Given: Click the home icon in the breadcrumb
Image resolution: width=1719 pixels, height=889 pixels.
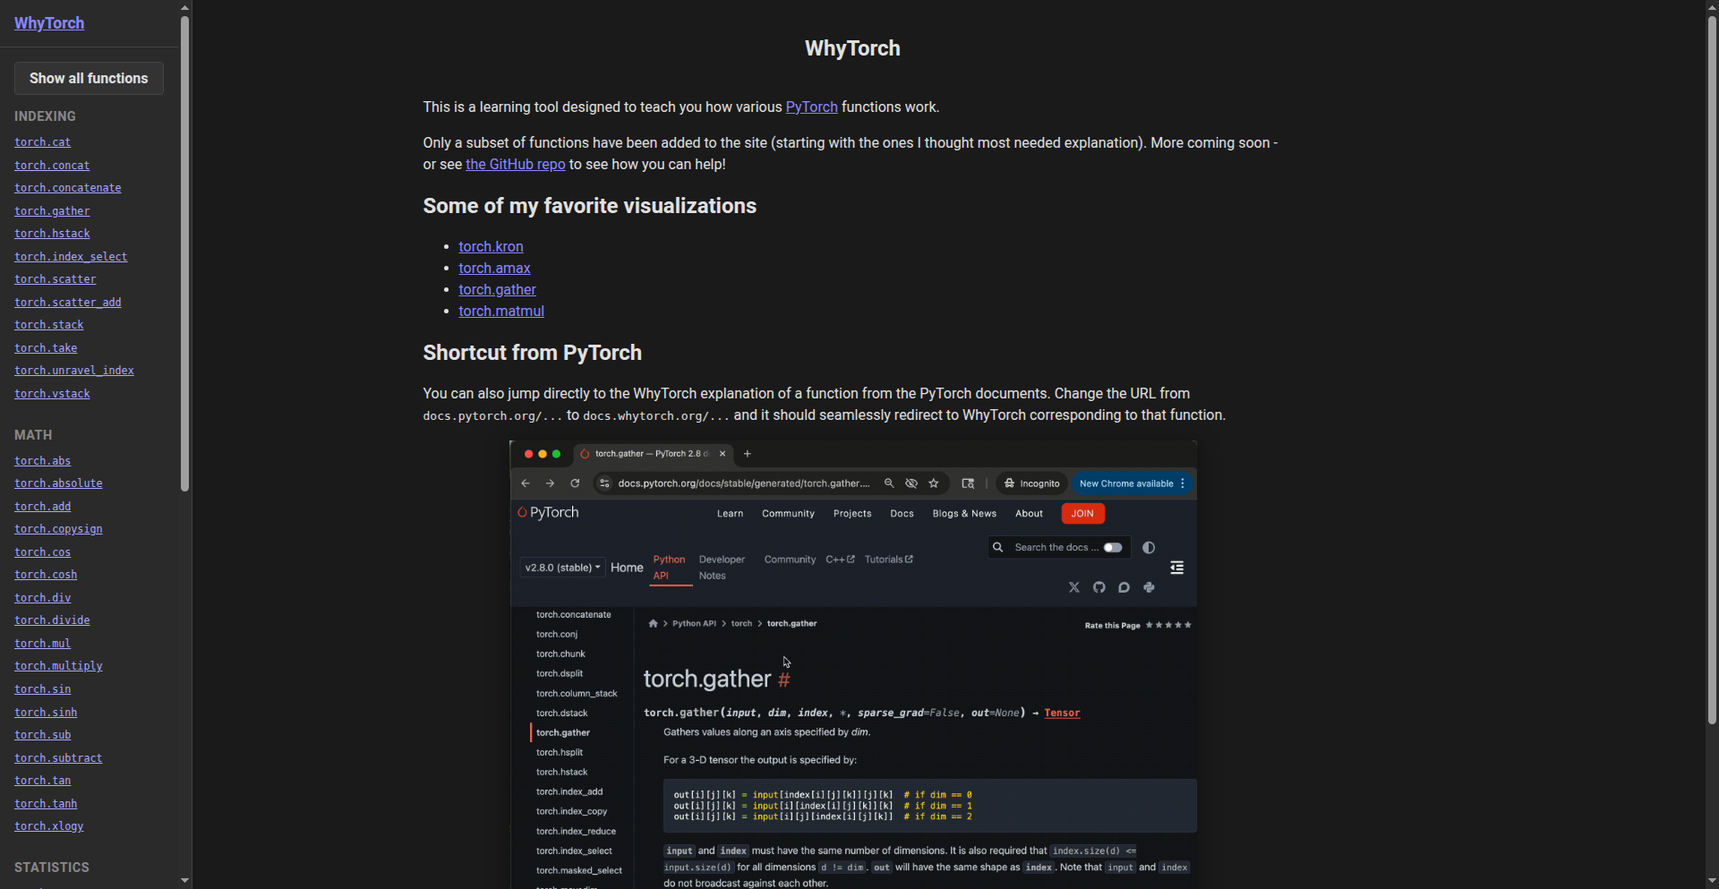Looking at the screenshot, I should point(653,624).
